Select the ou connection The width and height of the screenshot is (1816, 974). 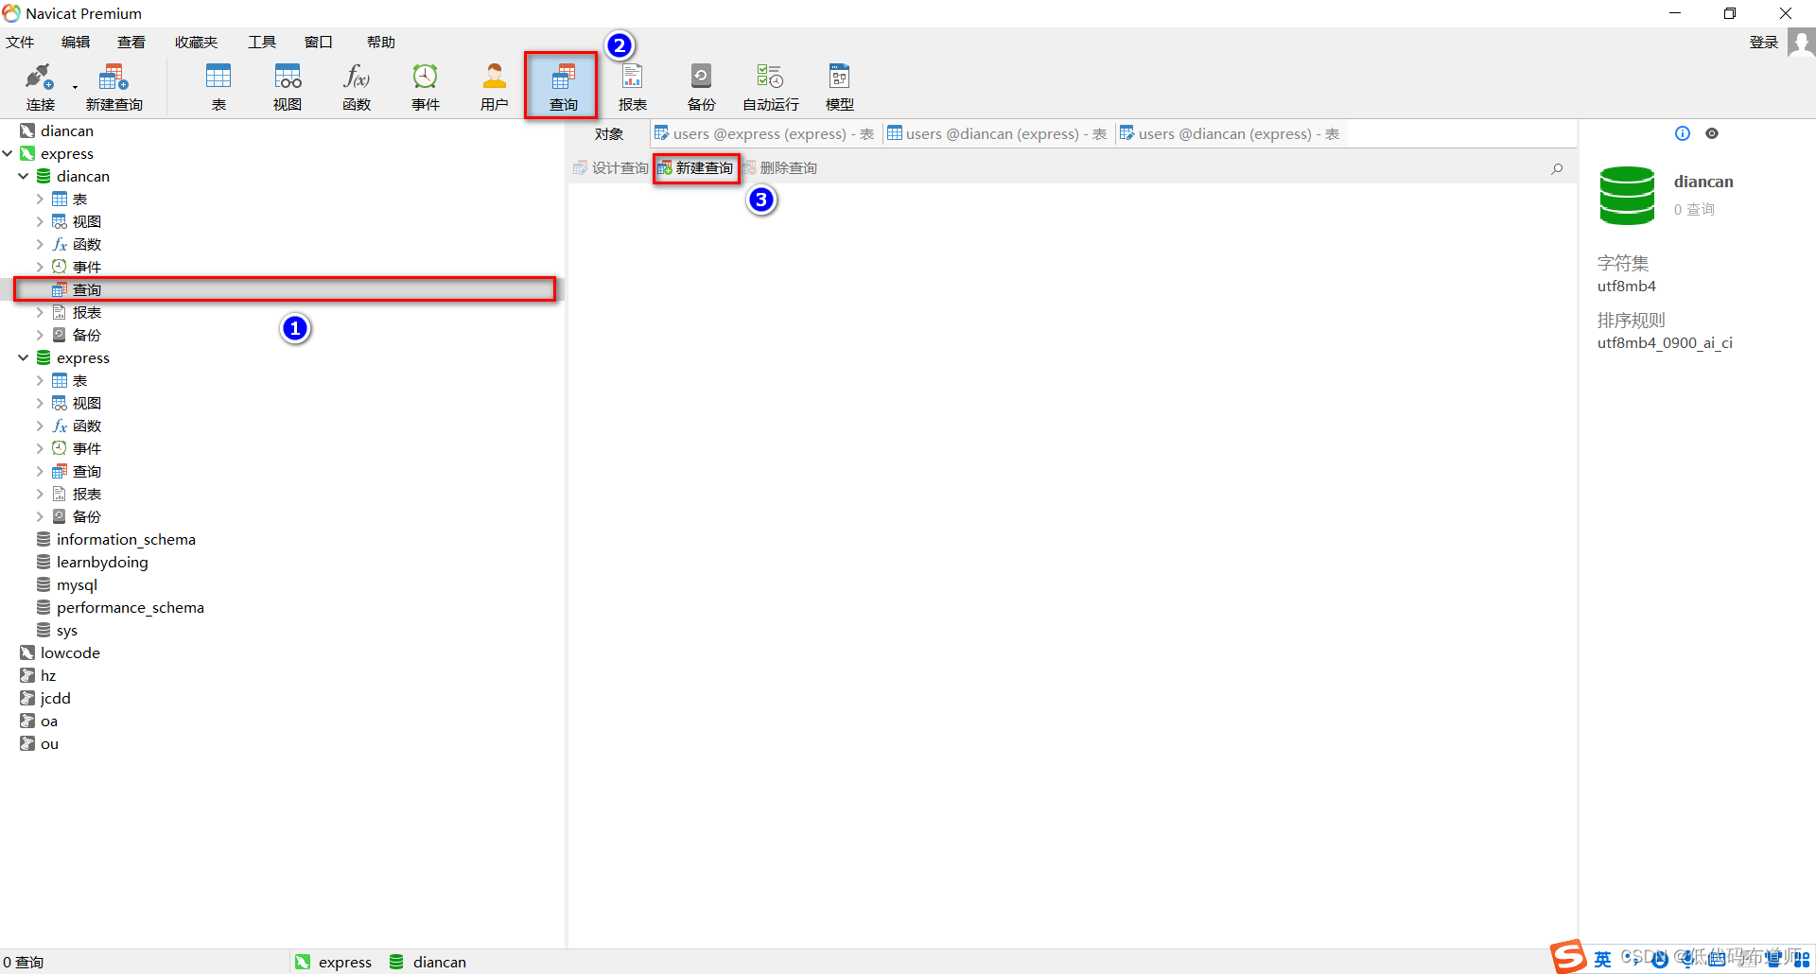(x=49, y=743)
